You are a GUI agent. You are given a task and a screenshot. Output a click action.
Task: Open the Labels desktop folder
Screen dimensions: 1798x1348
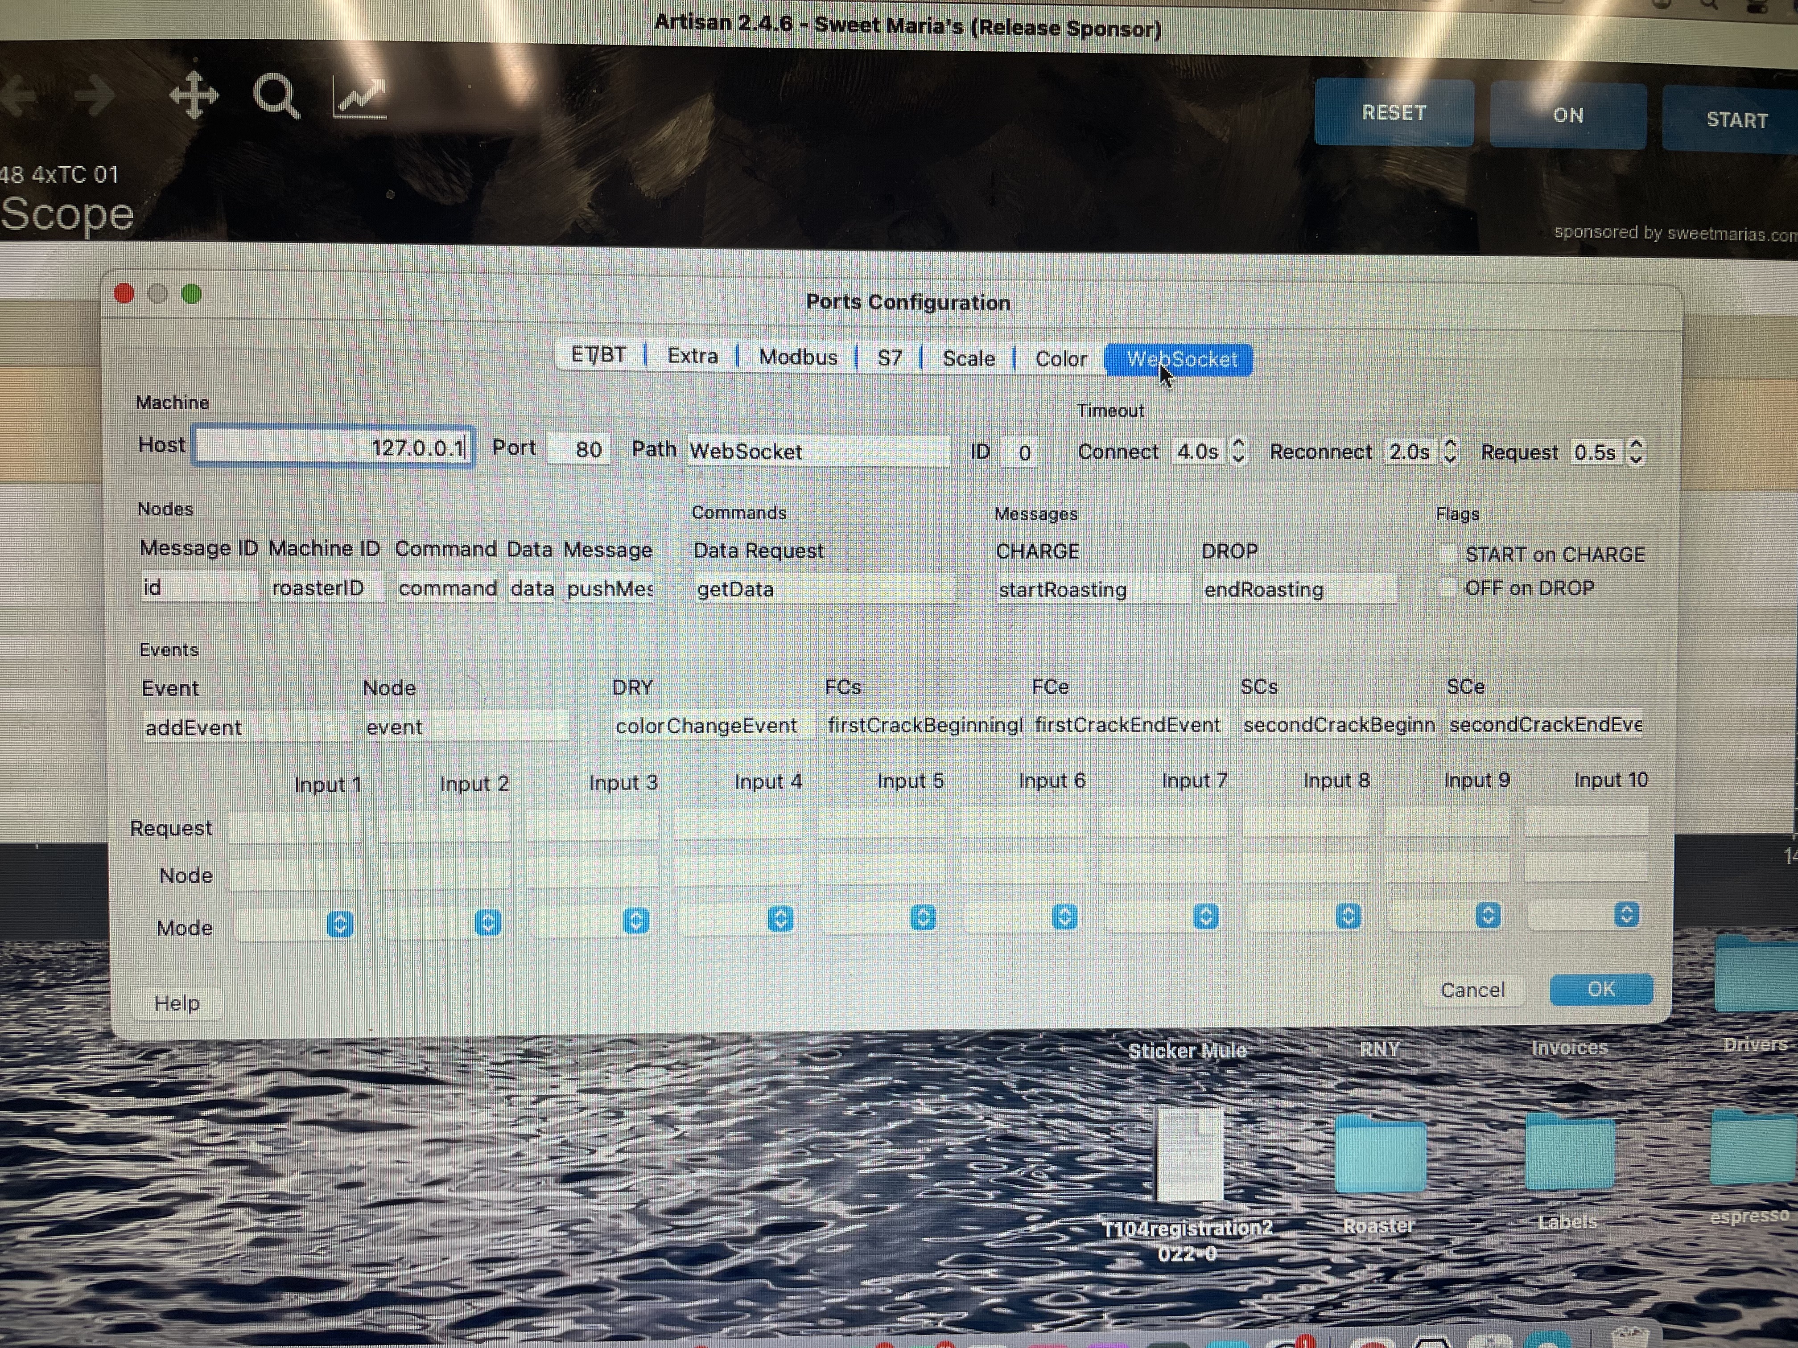(1569, 1152)
